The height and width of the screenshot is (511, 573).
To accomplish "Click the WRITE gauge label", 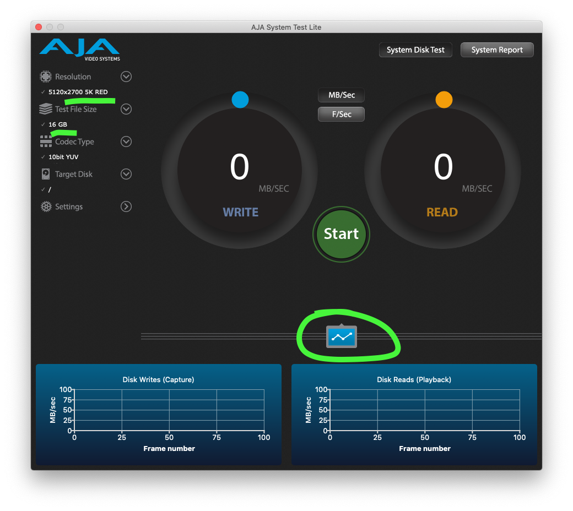I will click(240, 212).
